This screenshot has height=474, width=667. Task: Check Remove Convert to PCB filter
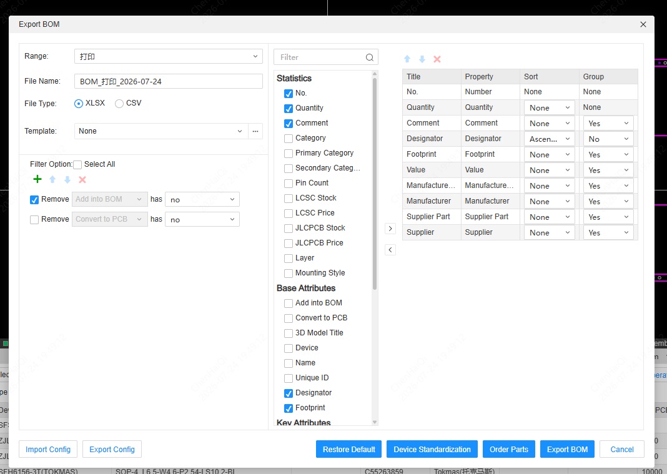(34, 220)
